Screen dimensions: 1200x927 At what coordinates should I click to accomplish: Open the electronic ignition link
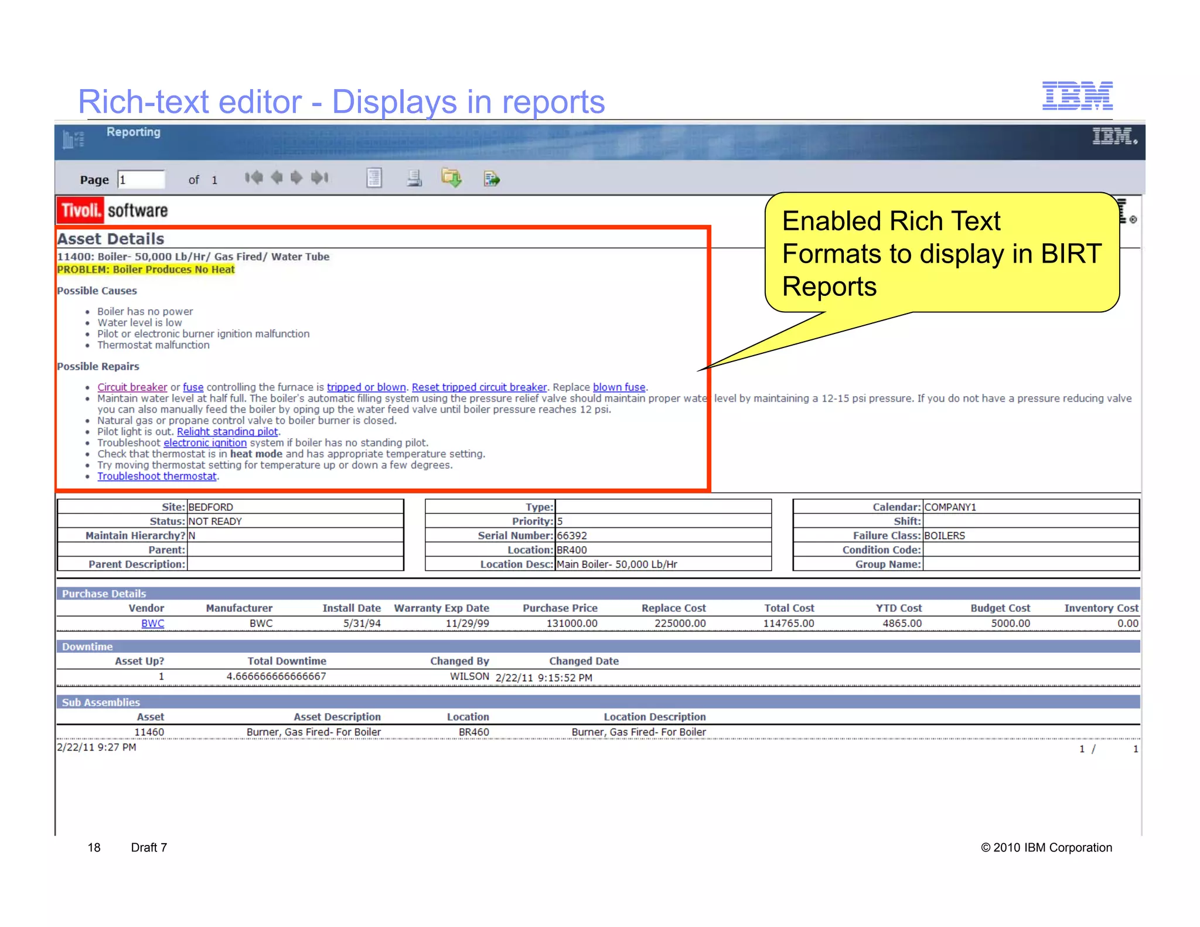pyautogui.click(x=205, y=443)
